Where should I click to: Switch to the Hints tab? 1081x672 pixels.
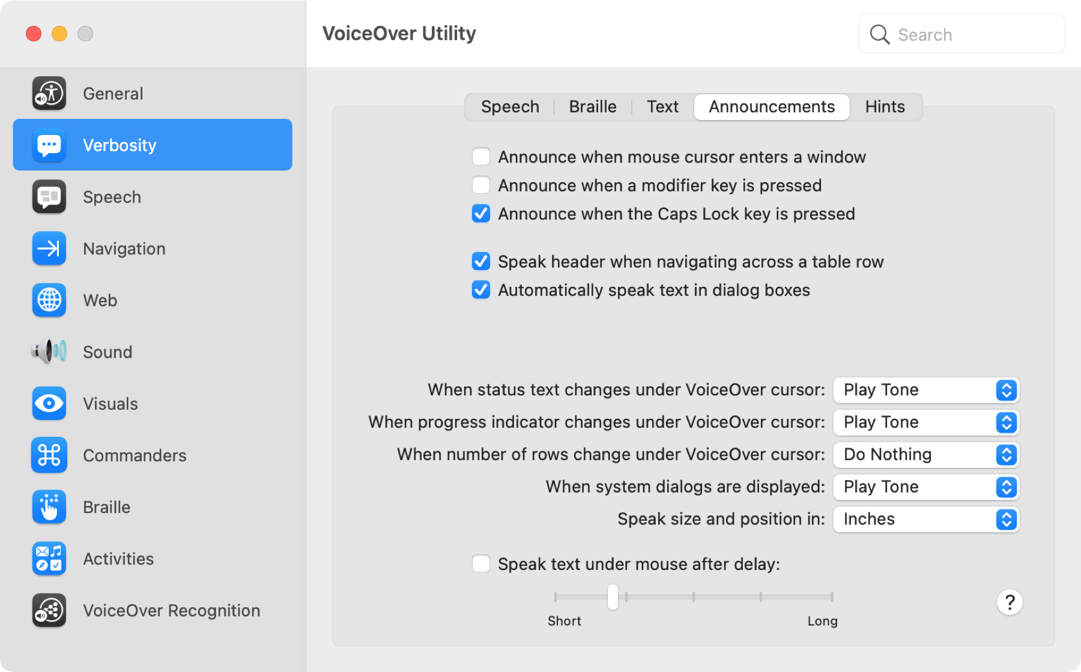(x=885, y=107)
